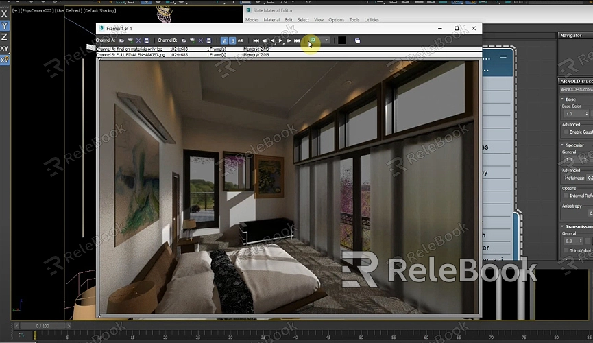Click the viewport plus menu label
The image size is (593, 343).
tap(16, 10)
